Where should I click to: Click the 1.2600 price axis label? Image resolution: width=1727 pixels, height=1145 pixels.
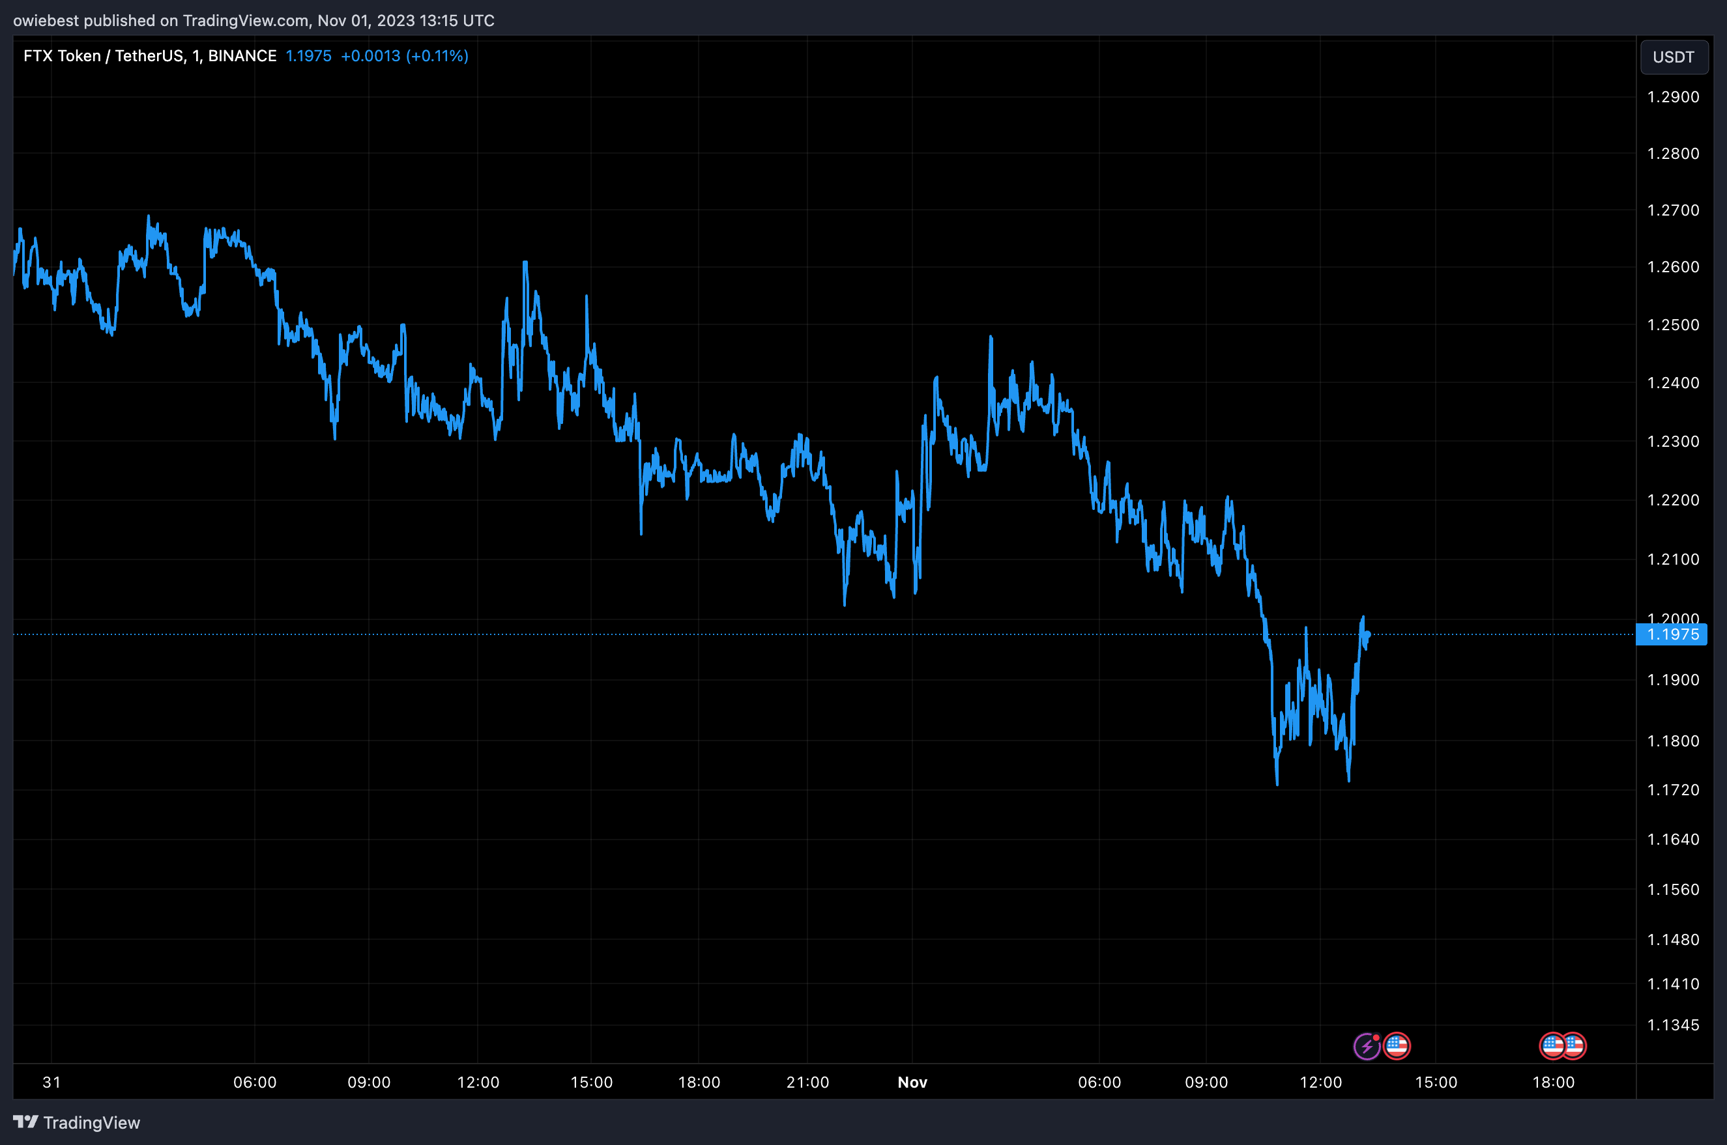click(1673, 267)
